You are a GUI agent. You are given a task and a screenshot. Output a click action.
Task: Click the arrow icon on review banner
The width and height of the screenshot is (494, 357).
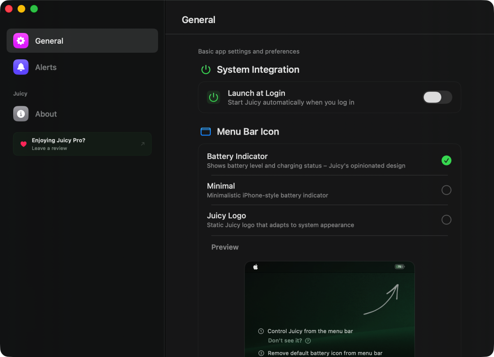143,144
